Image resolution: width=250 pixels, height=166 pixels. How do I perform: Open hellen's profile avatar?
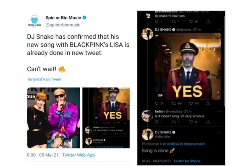click(x=147, y=115)
